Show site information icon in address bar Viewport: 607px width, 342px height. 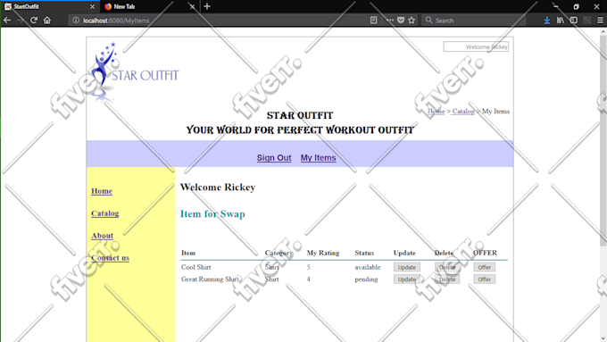(76, 21)
